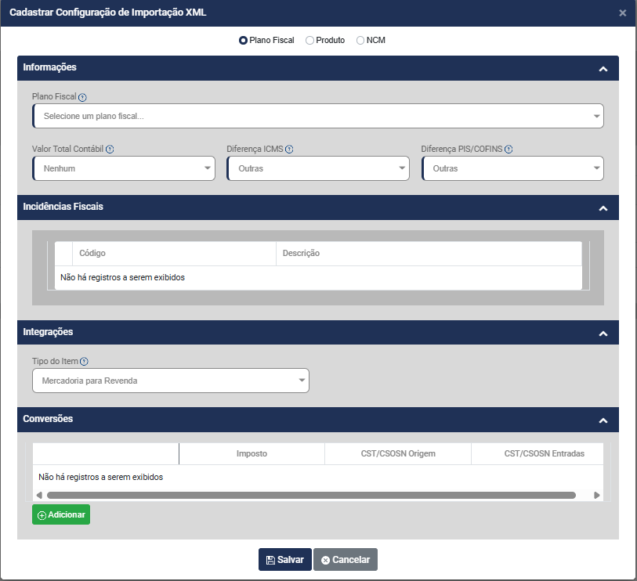Close the dialog with the X icon
637x581 pixels.
coord(622,13)
